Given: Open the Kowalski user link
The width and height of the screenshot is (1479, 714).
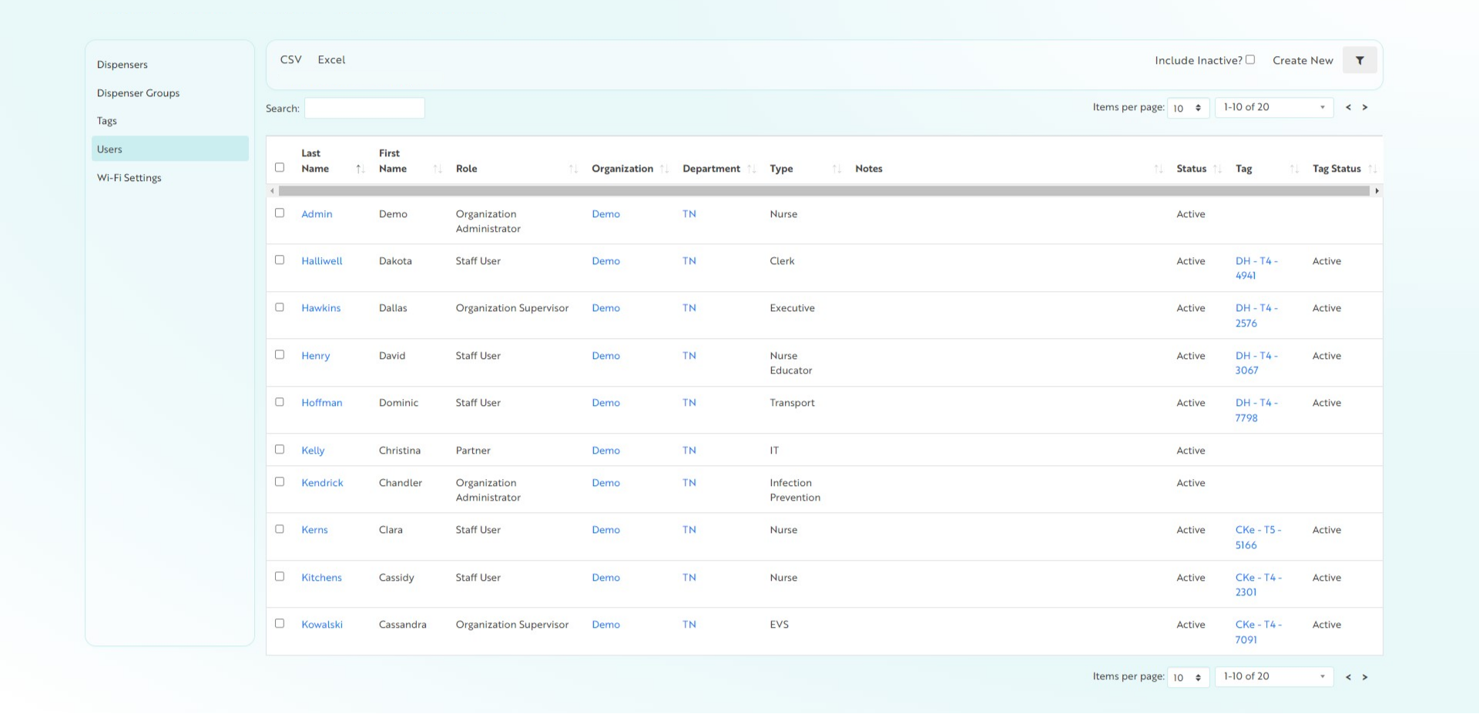Looking at the screenshot, I should pos(322,625).
